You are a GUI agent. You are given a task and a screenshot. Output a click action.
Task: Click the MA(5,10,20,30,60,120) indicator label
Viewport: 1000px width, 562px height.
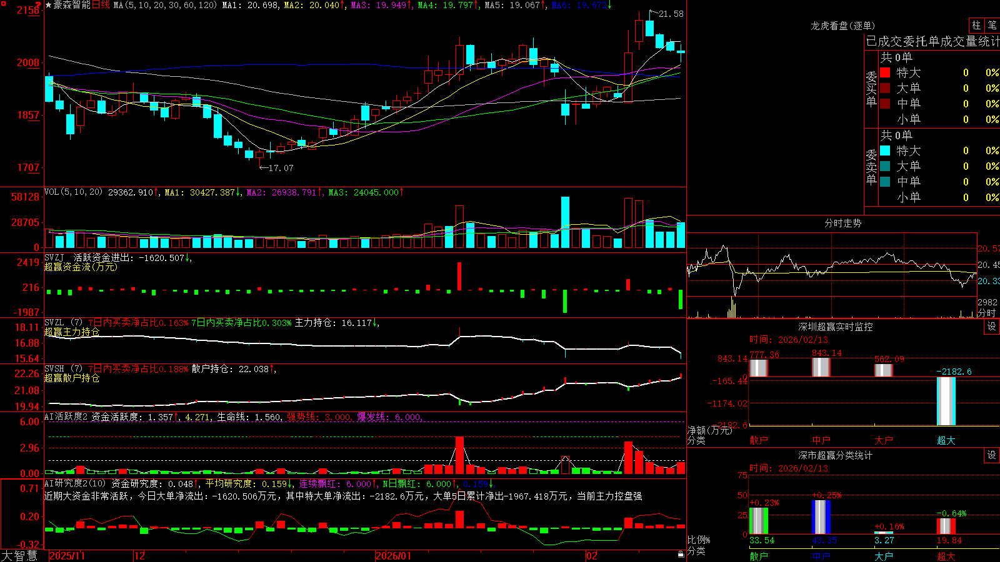[x=166, y=5]
